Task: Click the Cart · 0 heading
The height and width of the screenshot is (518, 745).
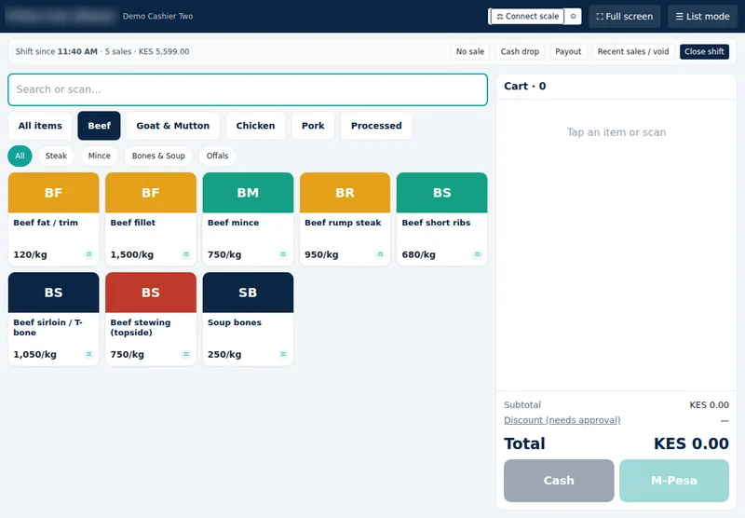Action: 525,86
